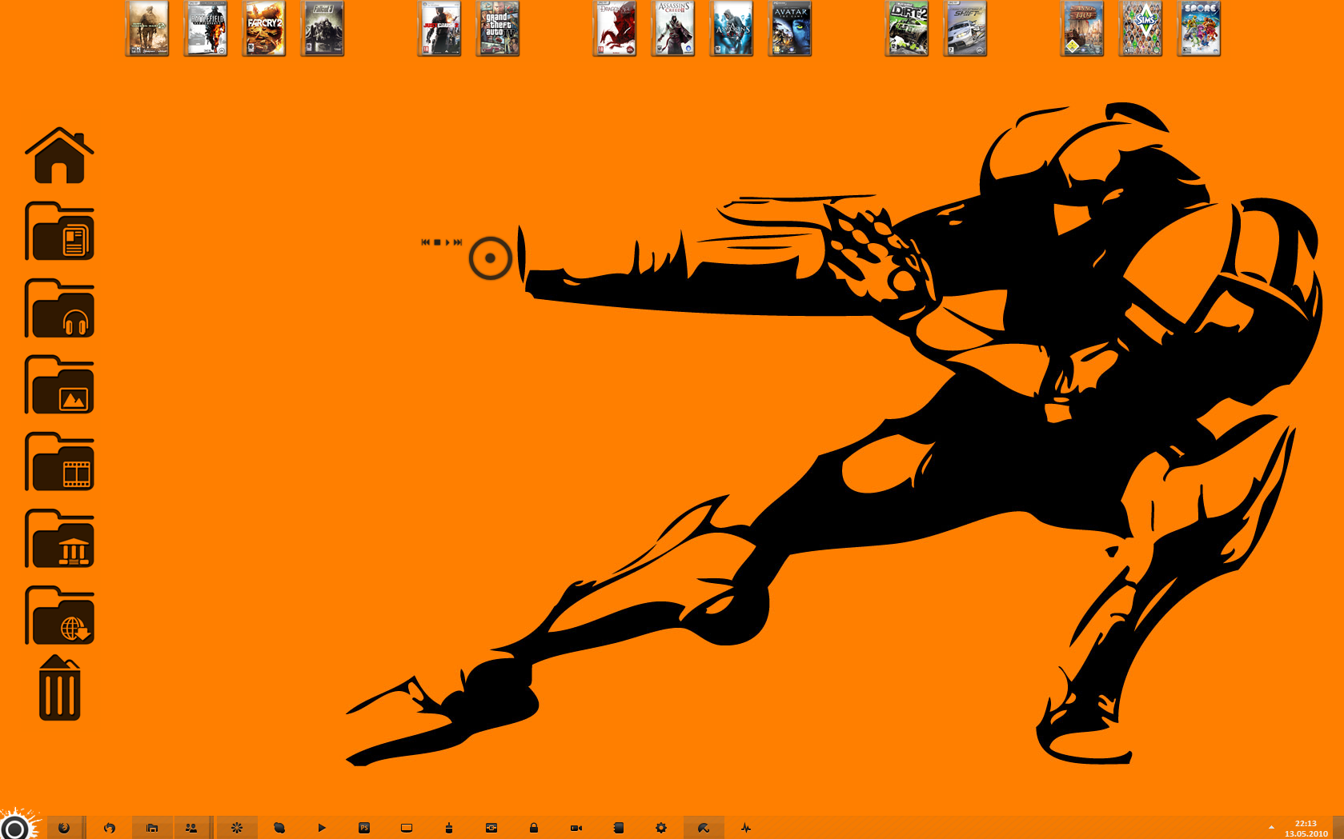Launch Need for Speed Shift shortcut
The image size is (1344, 839).
965,29
